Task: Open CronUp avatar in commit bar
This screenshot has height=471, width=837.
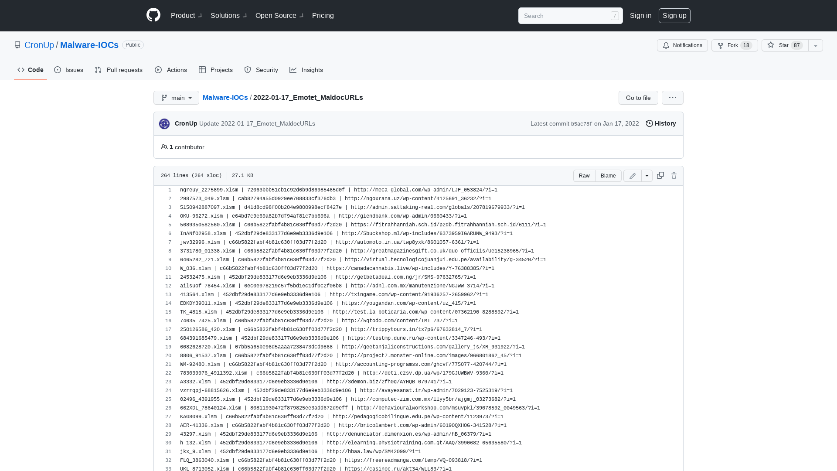Action: click(x=164, y=124)
